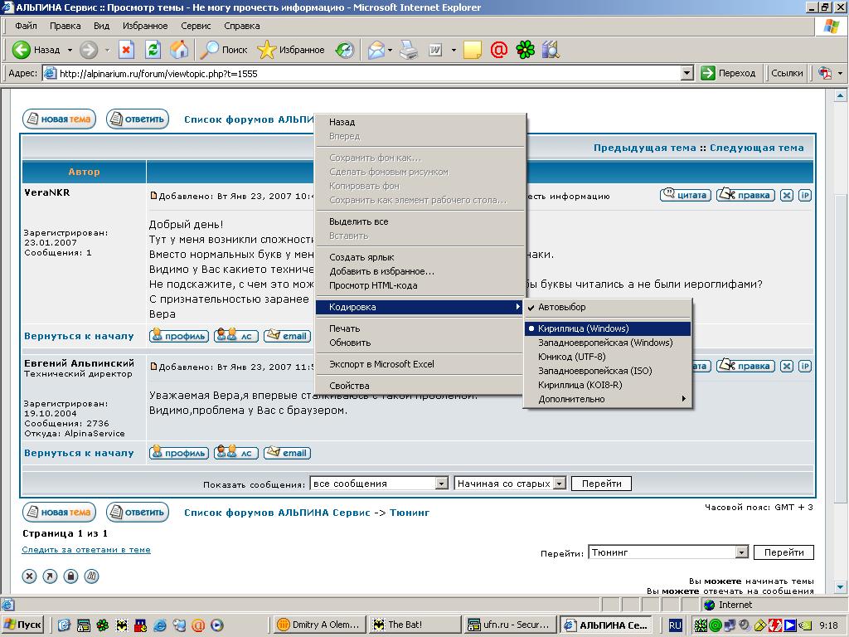Open the History toolbar icon
The image size is (849, 637).
[345, 50]
